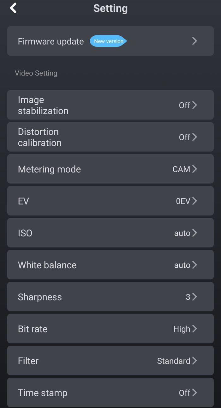Open Distortion calibration setting
Screen dimensions: 221x408
(x=40, y=137)
